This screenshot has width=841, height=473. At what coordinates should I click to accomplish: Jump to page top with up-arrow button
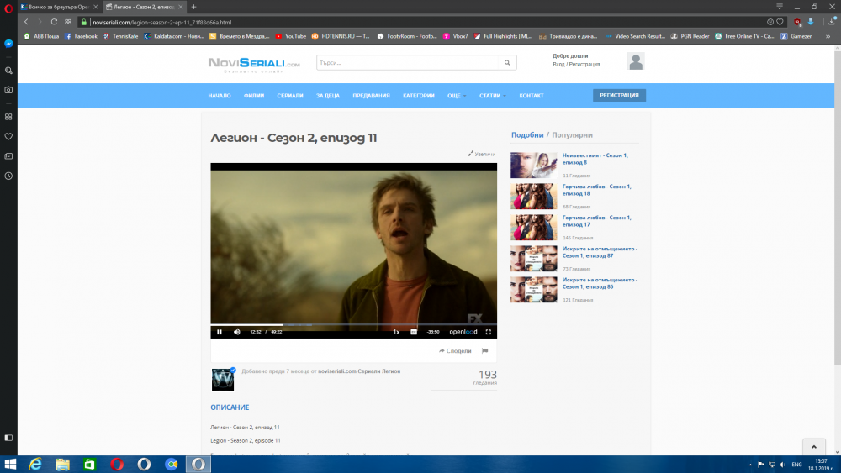tap(813, 447)
